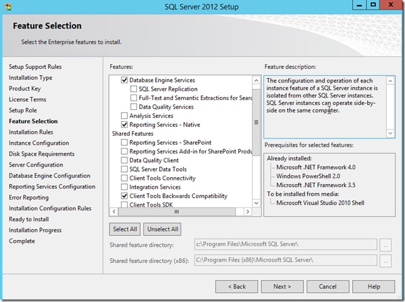
Task: Click the Shared Features group heading
Action: pyautogui.click(x=133, y=134)
